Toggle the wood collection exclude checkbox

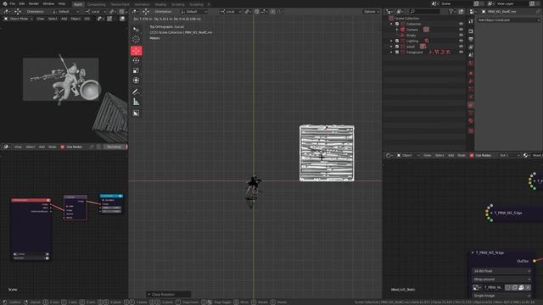(397, 47)
